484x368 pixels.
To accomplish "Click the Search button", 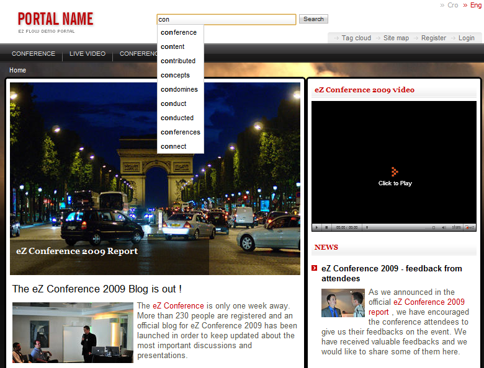I will click(313, 19).
